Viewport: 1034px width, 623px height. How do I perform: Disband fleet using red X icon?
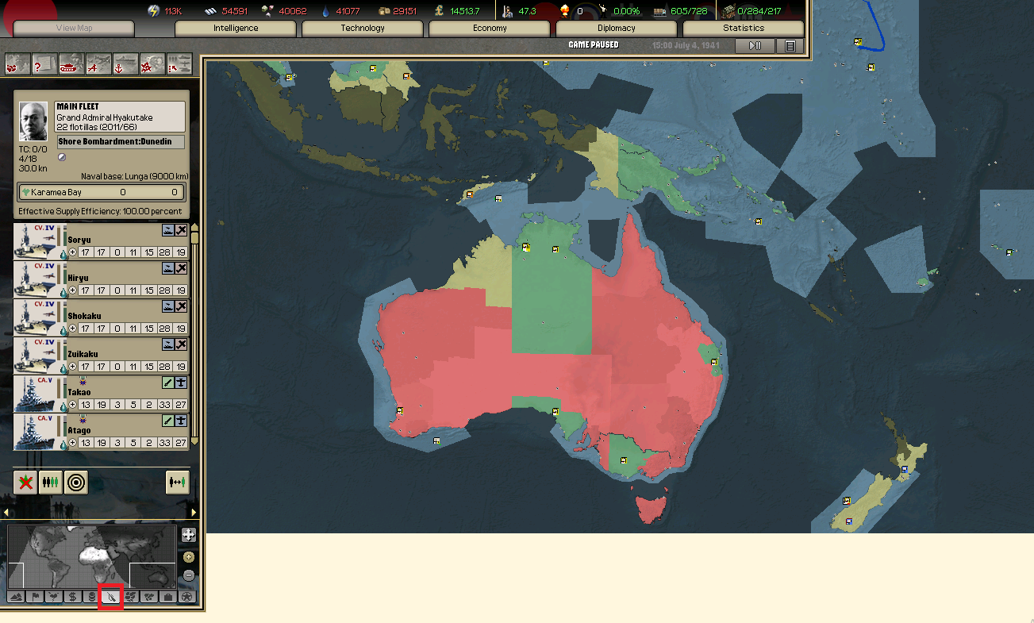tap(25, 482)
